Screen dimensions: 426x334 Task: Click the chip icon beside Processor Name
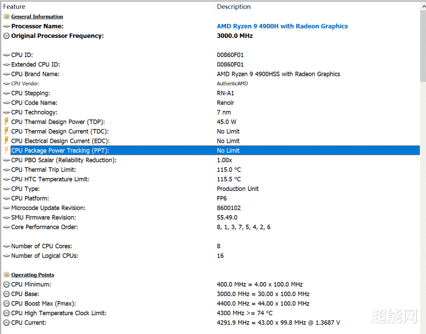[x=6, y=26]
